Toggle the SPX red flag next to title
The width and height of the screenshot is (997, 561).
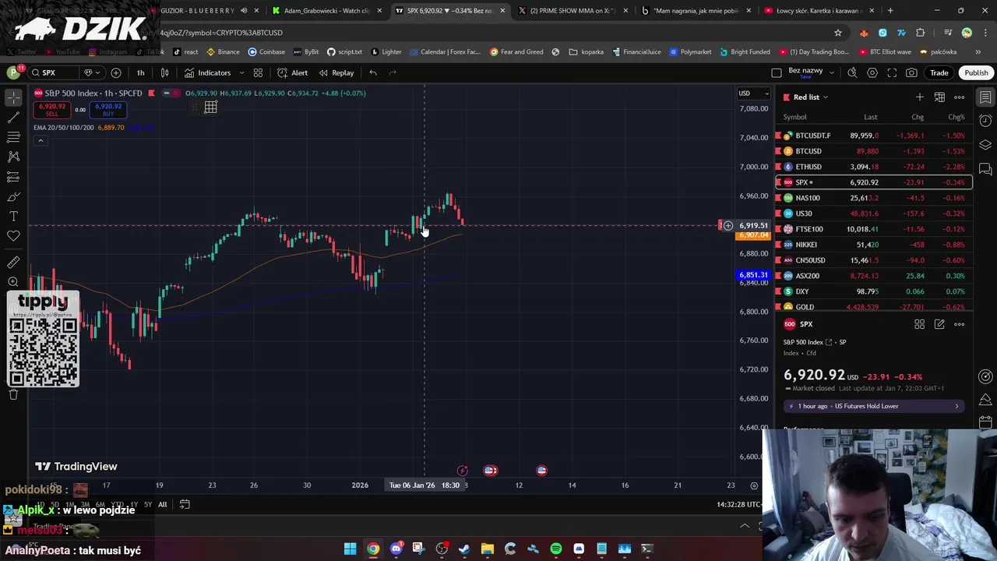tap(151, 93)
